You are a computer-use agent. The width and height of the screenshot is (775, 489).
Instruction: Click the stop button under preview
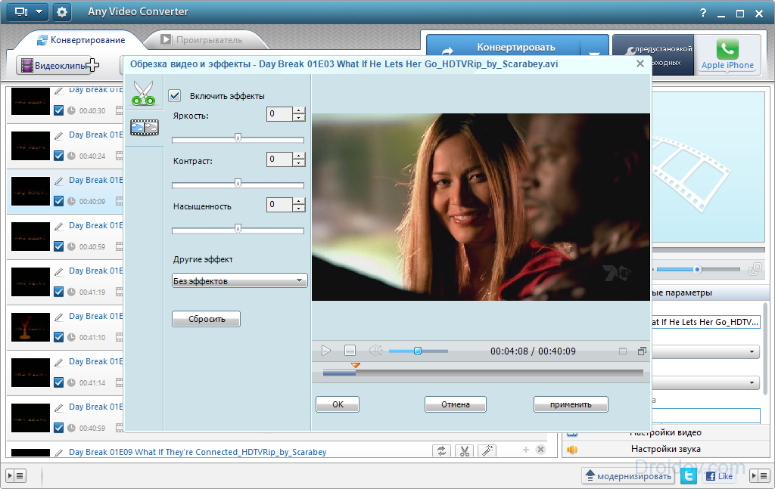(x=350, y=351)
